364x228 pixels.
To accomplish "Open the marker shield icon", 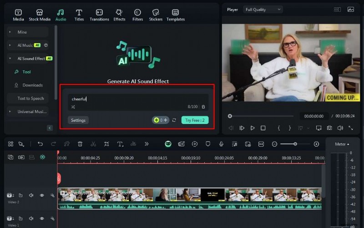I will point(208,144).
